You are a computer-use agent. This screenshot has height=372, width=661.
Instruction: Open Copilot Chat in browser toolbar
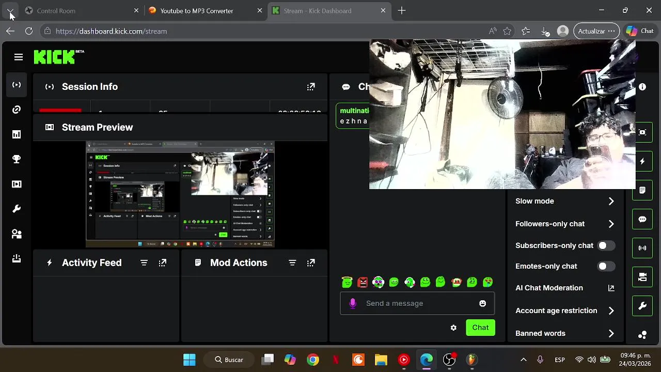point(640,31)
